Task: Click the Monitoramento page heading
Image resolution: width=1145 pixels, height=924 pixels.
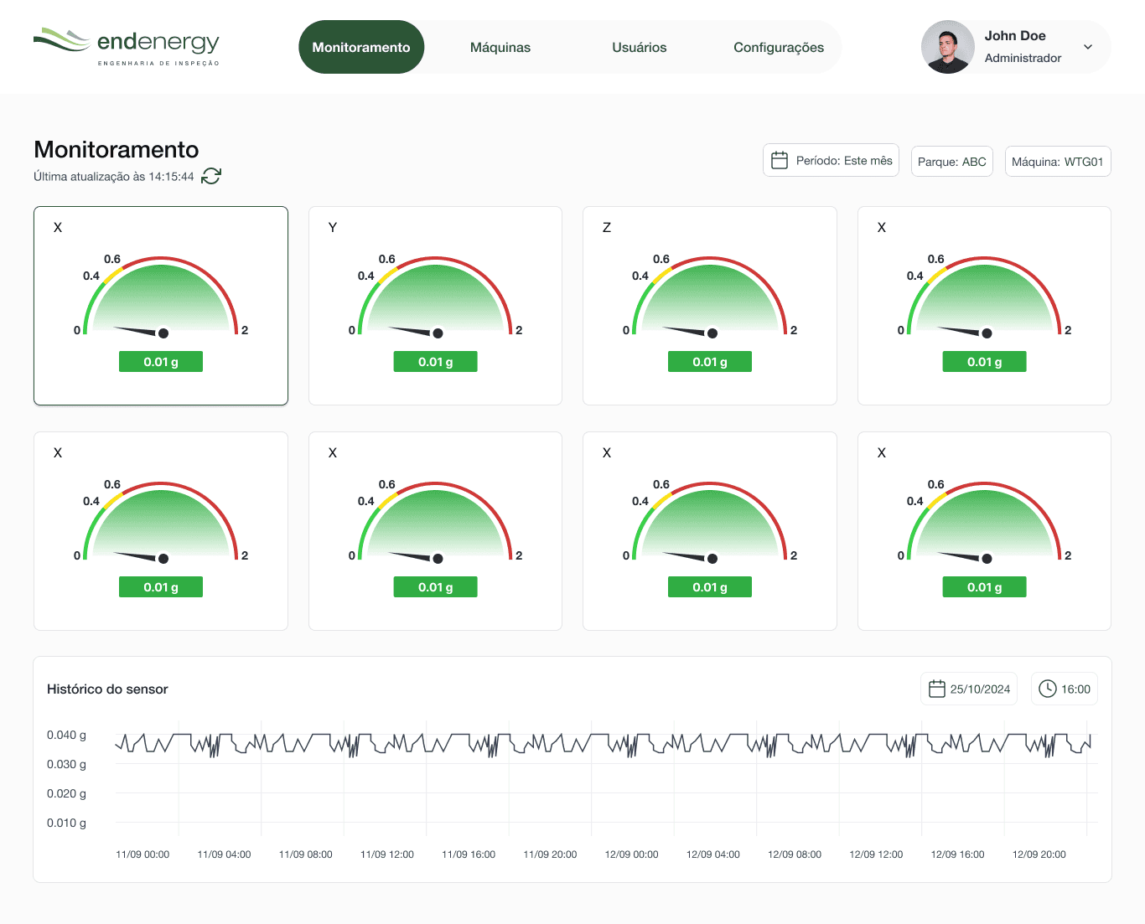Action: (x=117, y=149)
